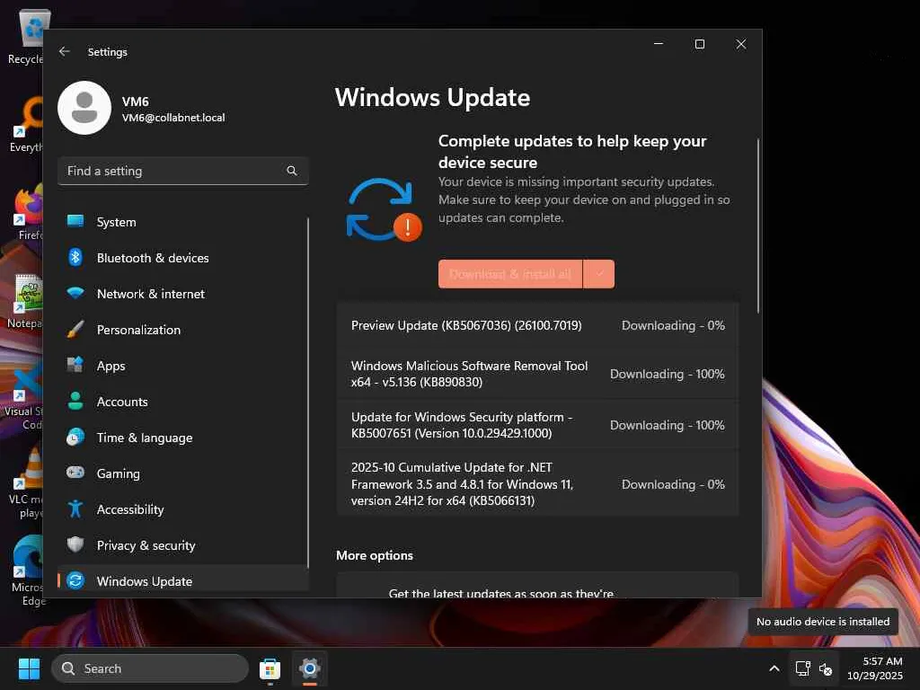Image resolution: width=920 pixels, height=690 pixels.
Task: Open the System settings page
Action: [183, 222]
